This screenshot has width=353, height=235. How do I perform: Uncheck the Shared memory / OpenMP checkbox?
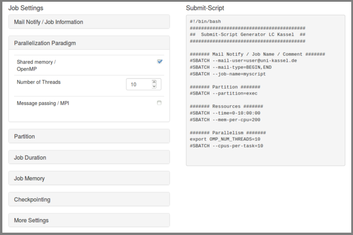(159, 61)
